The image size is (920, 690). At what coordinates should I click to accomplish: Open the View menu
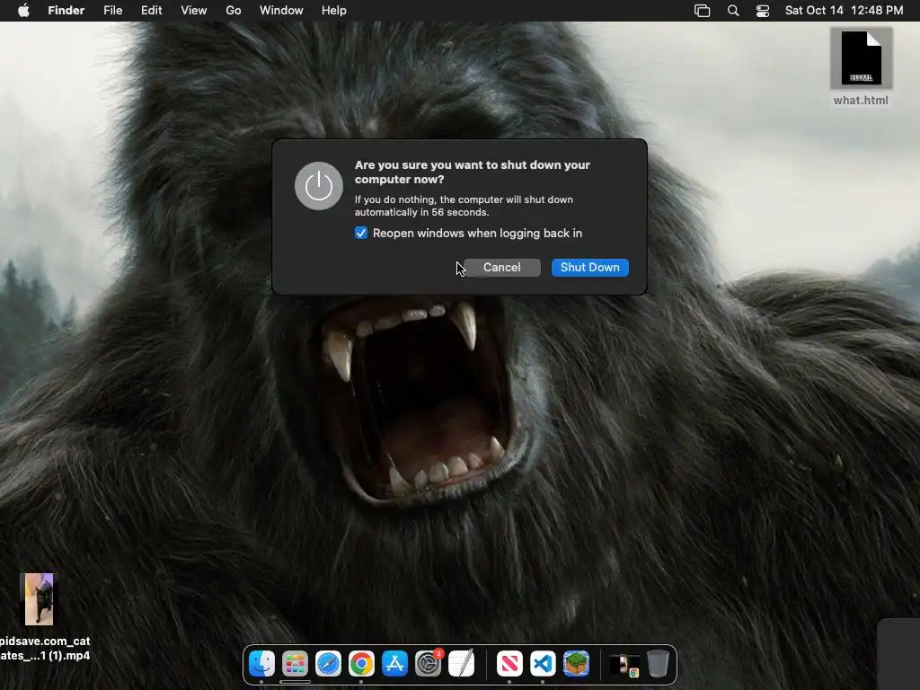(194, 11)
